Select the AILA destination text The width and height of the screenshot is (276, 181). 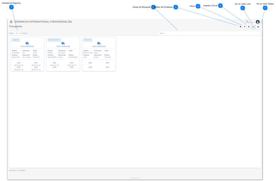(x=85, y=57)
